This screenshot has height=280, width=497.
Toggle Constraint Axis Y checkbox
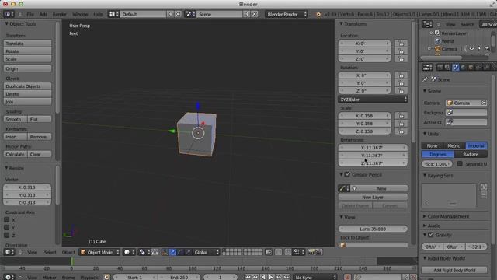pos(7,227)
